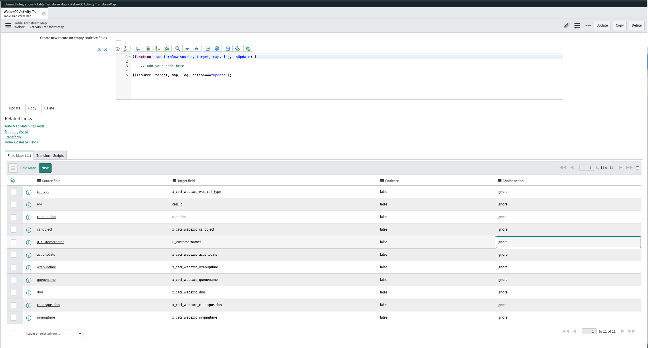This screenshot has width=648, height=348.
Task: Find previous occurrence up arrow
Action: point(197,49)
